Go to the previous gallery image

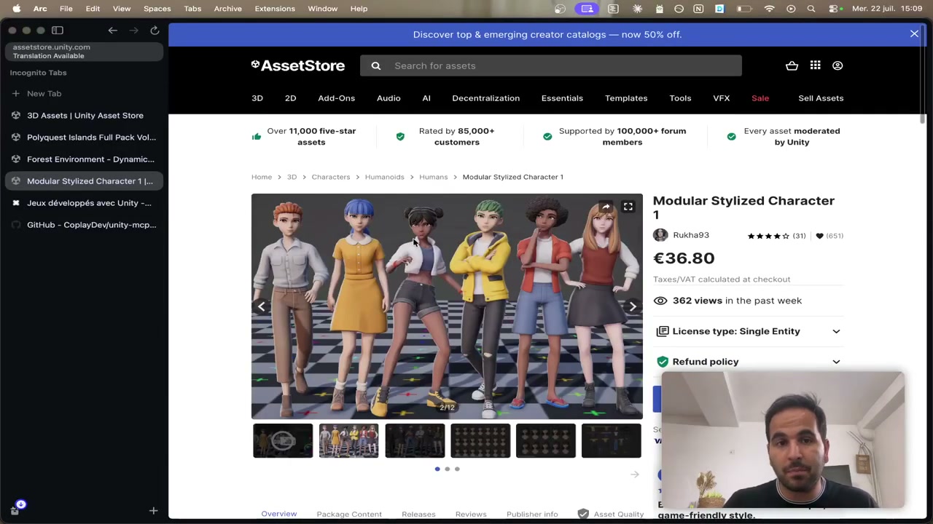point(262,306)
